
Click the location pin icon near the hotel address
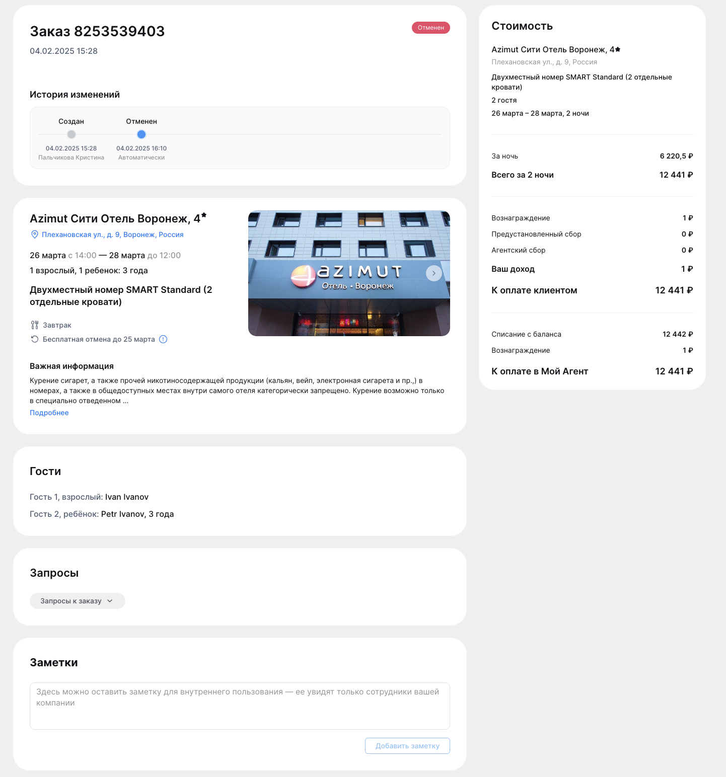35,235
